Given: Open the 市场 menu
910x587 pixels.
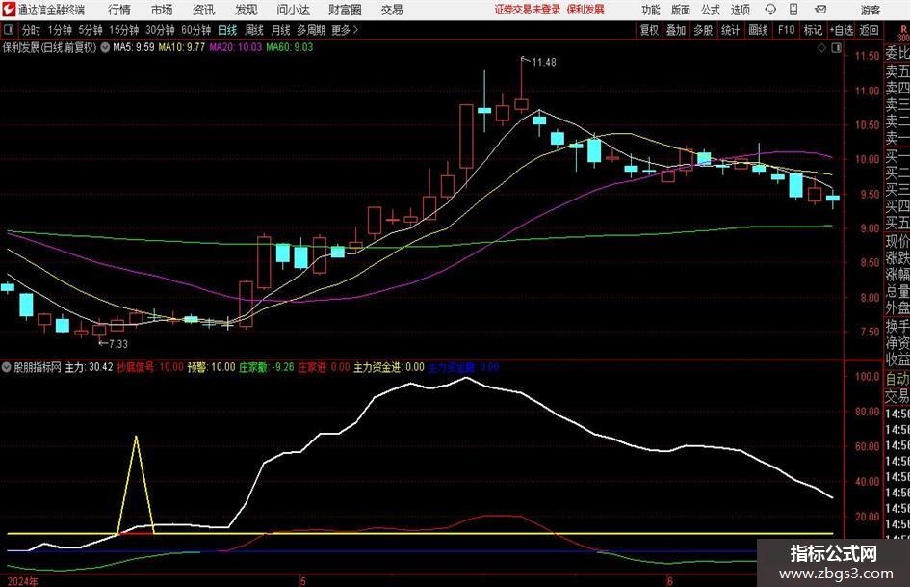Looking at the screenshot, I should [x=162, y=10].
